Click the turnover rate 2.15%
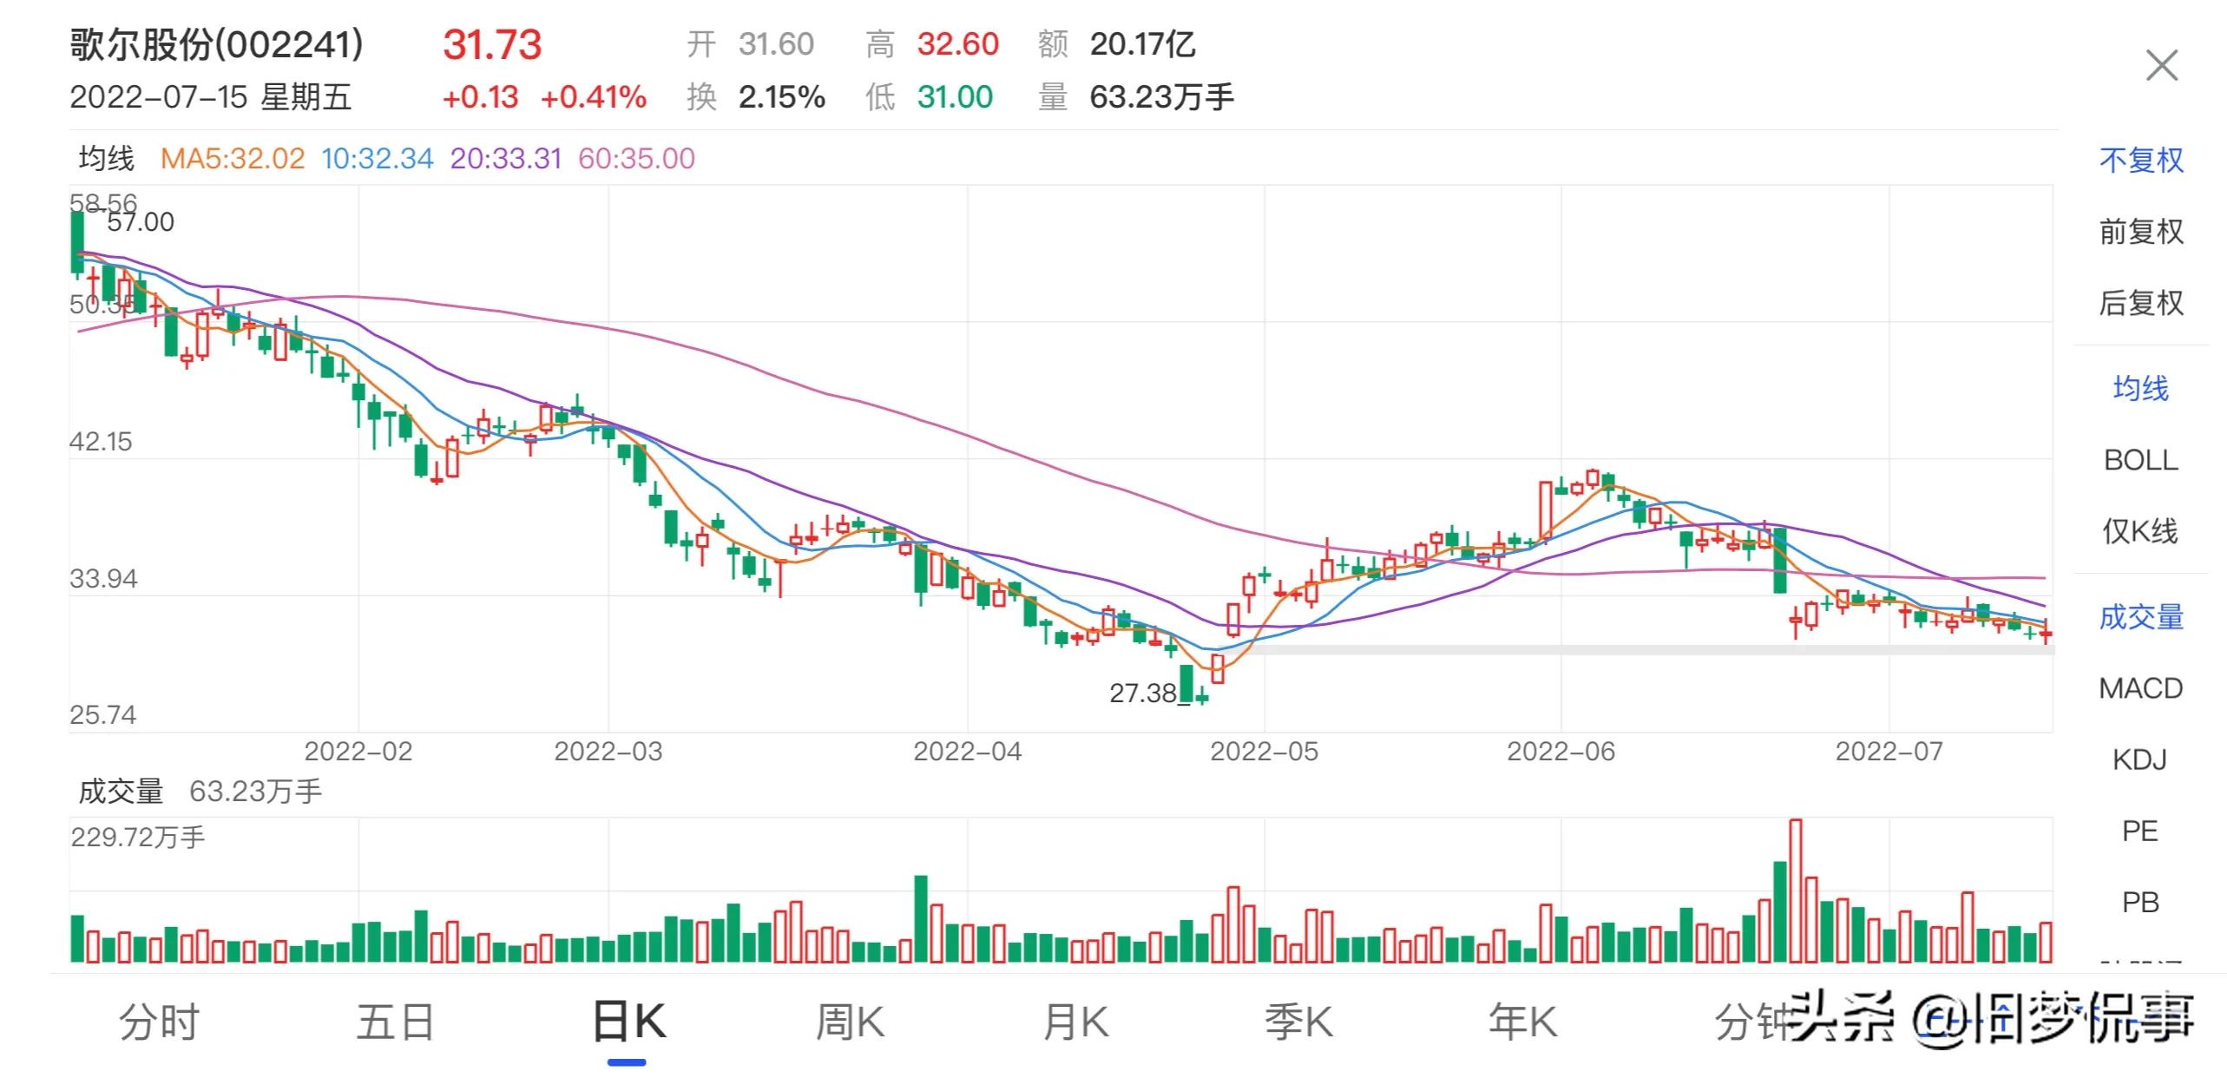Image resolution: width=2227 pixels, height=1078 pixels. (781, 97)
